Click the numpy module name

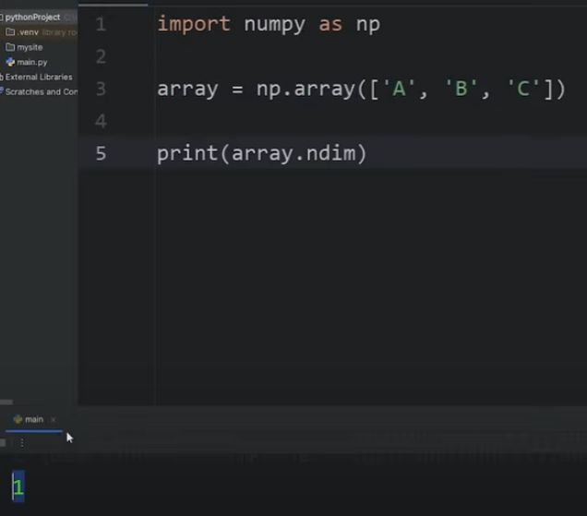[274, 24]
